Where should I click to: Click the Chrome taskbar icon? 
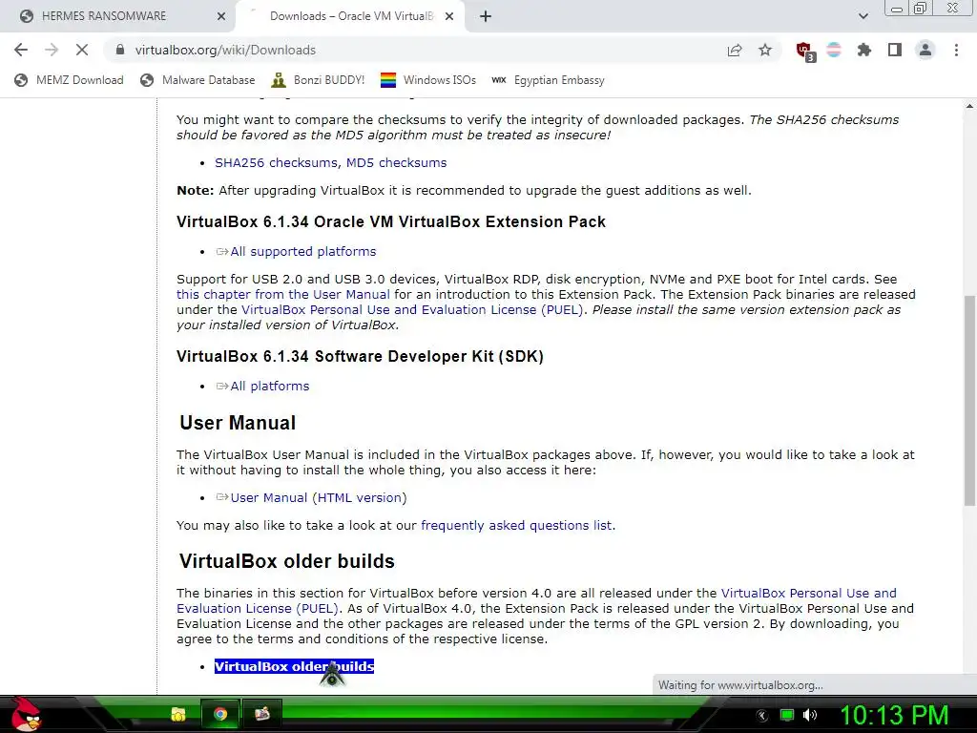219,714
